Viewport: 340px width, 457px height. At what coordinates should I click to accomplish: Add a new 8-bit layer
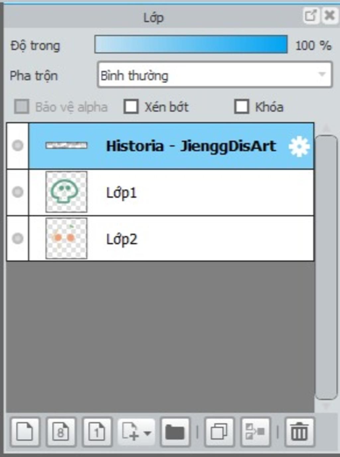(x=61, y=432)
